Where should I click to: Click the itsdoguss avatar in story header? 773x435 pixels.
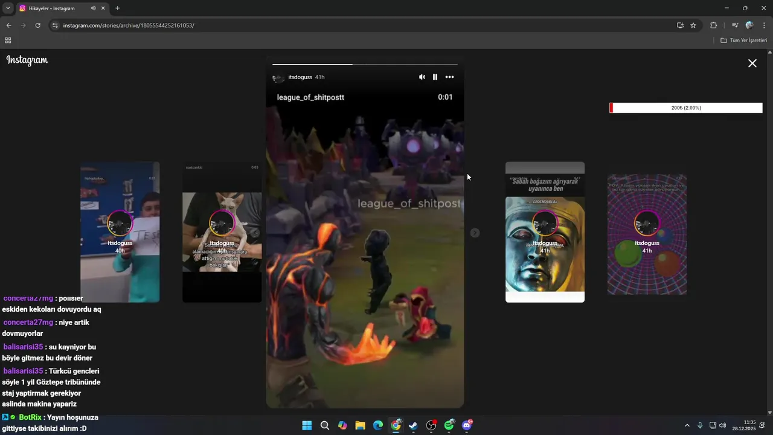click(x=278, y=77)
